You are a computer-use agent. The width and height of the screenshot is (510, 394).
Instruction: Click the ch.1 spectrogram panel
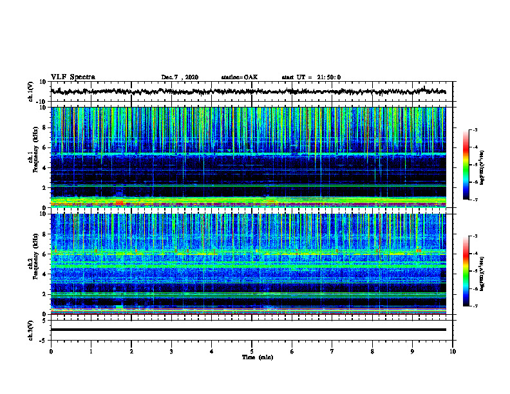click(x=248, y=157)
